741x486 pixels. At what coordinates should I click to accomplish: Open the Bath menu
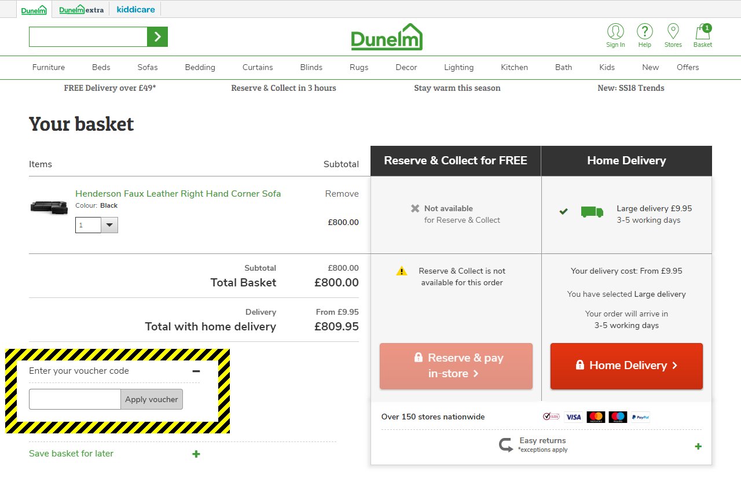pos(564,67)
